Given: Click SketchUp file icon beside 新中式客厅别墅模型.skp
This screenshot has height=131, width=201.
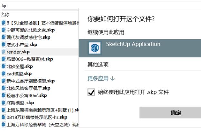Looking at the screenshot, I should [x=4, y=81].
